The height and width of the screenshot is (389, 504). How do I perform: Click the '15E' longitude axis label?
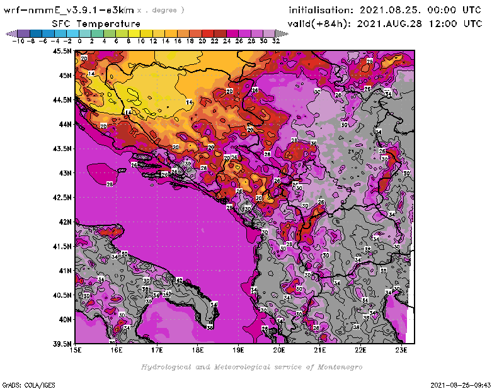[75, 350]
